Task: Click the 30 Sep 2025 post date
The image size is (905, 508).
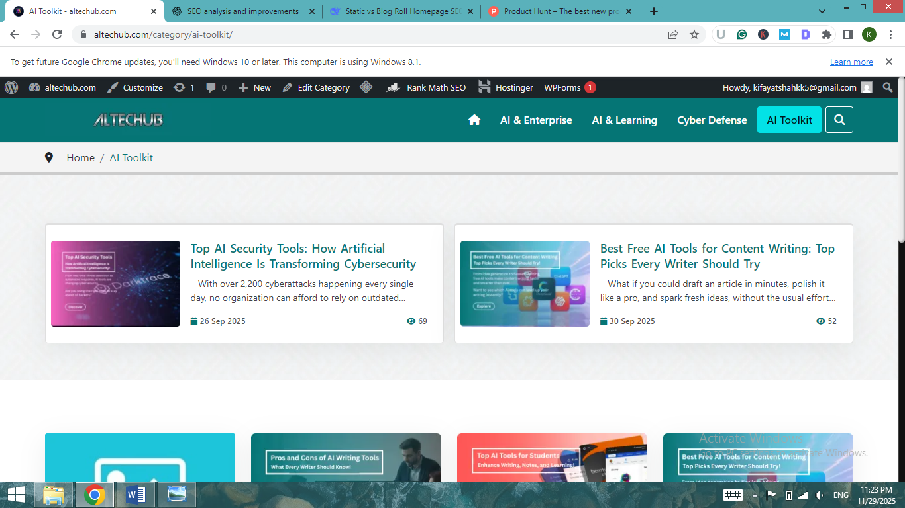Action: pyautogui.click(x=627, y=321)
